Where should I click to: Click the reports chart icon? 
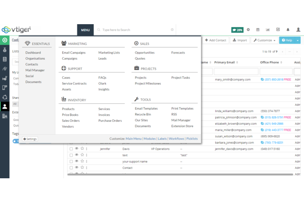tap(268, 29)
